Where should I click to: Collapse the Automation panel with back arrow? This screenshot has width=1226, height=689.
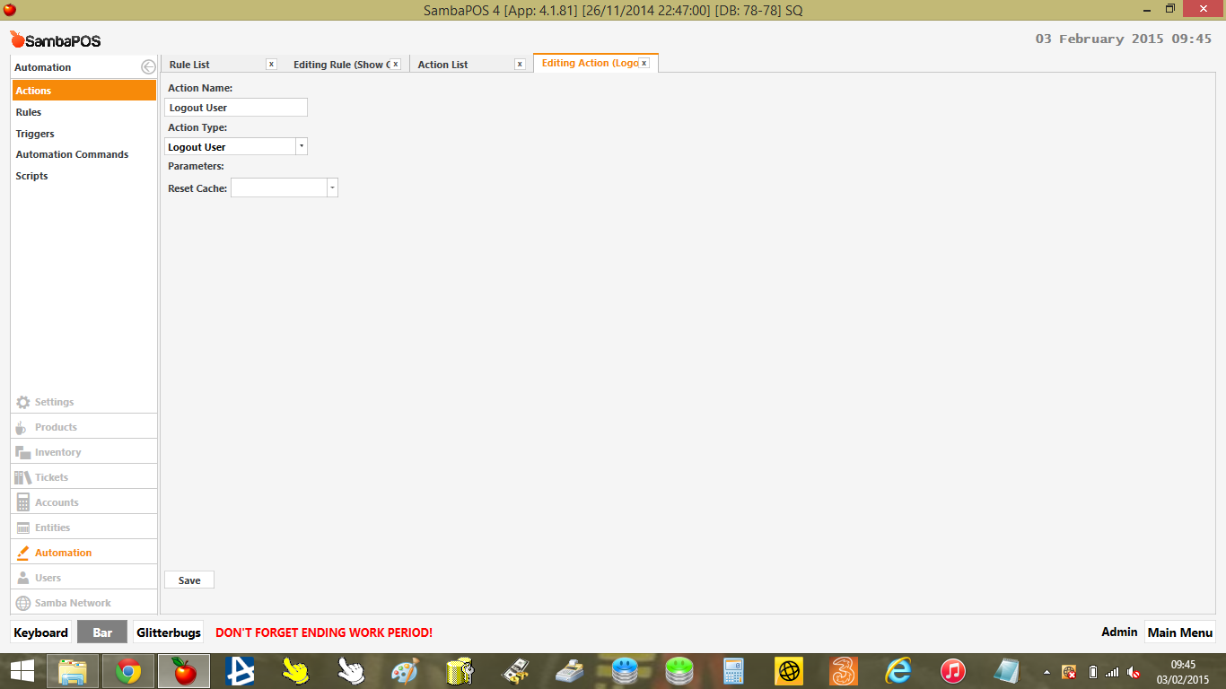148,67
